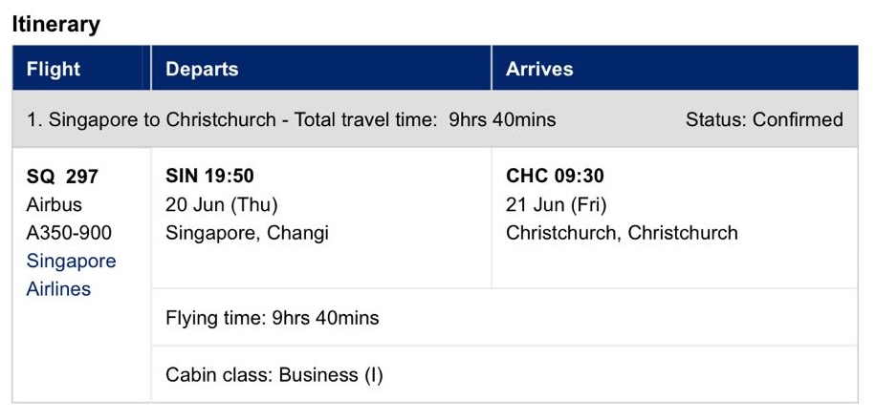This screenshot has width=876, height=420.
Task: Click the Status: Confirmed label
Action: coord(764,119)
